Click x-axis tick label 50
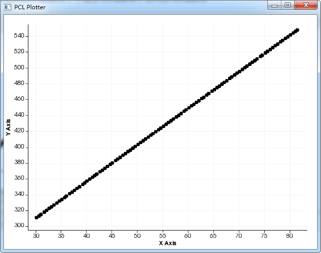This screenshot has width=321, height=253. click(x=137, y=236)
